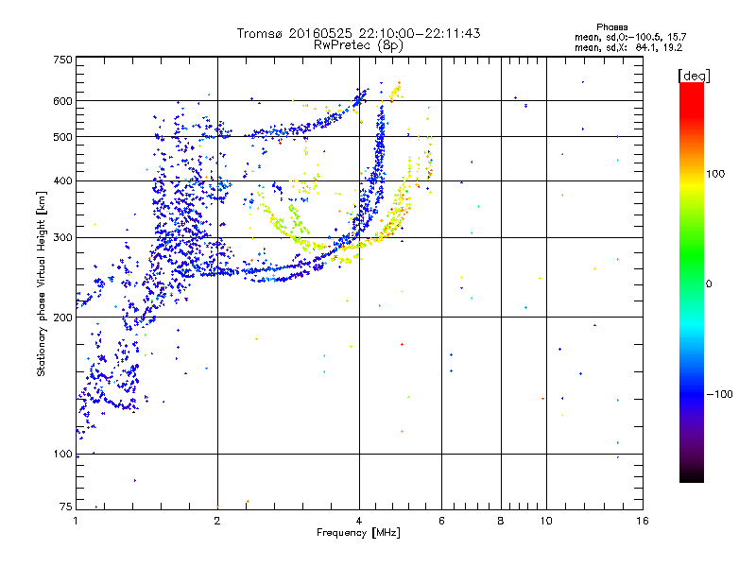
Task: Click the y-axis label '600'
Action: pyautogui.click(x=62, y=101)
